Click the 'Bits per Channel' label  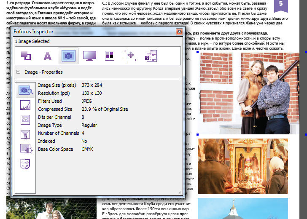(55, 117)
